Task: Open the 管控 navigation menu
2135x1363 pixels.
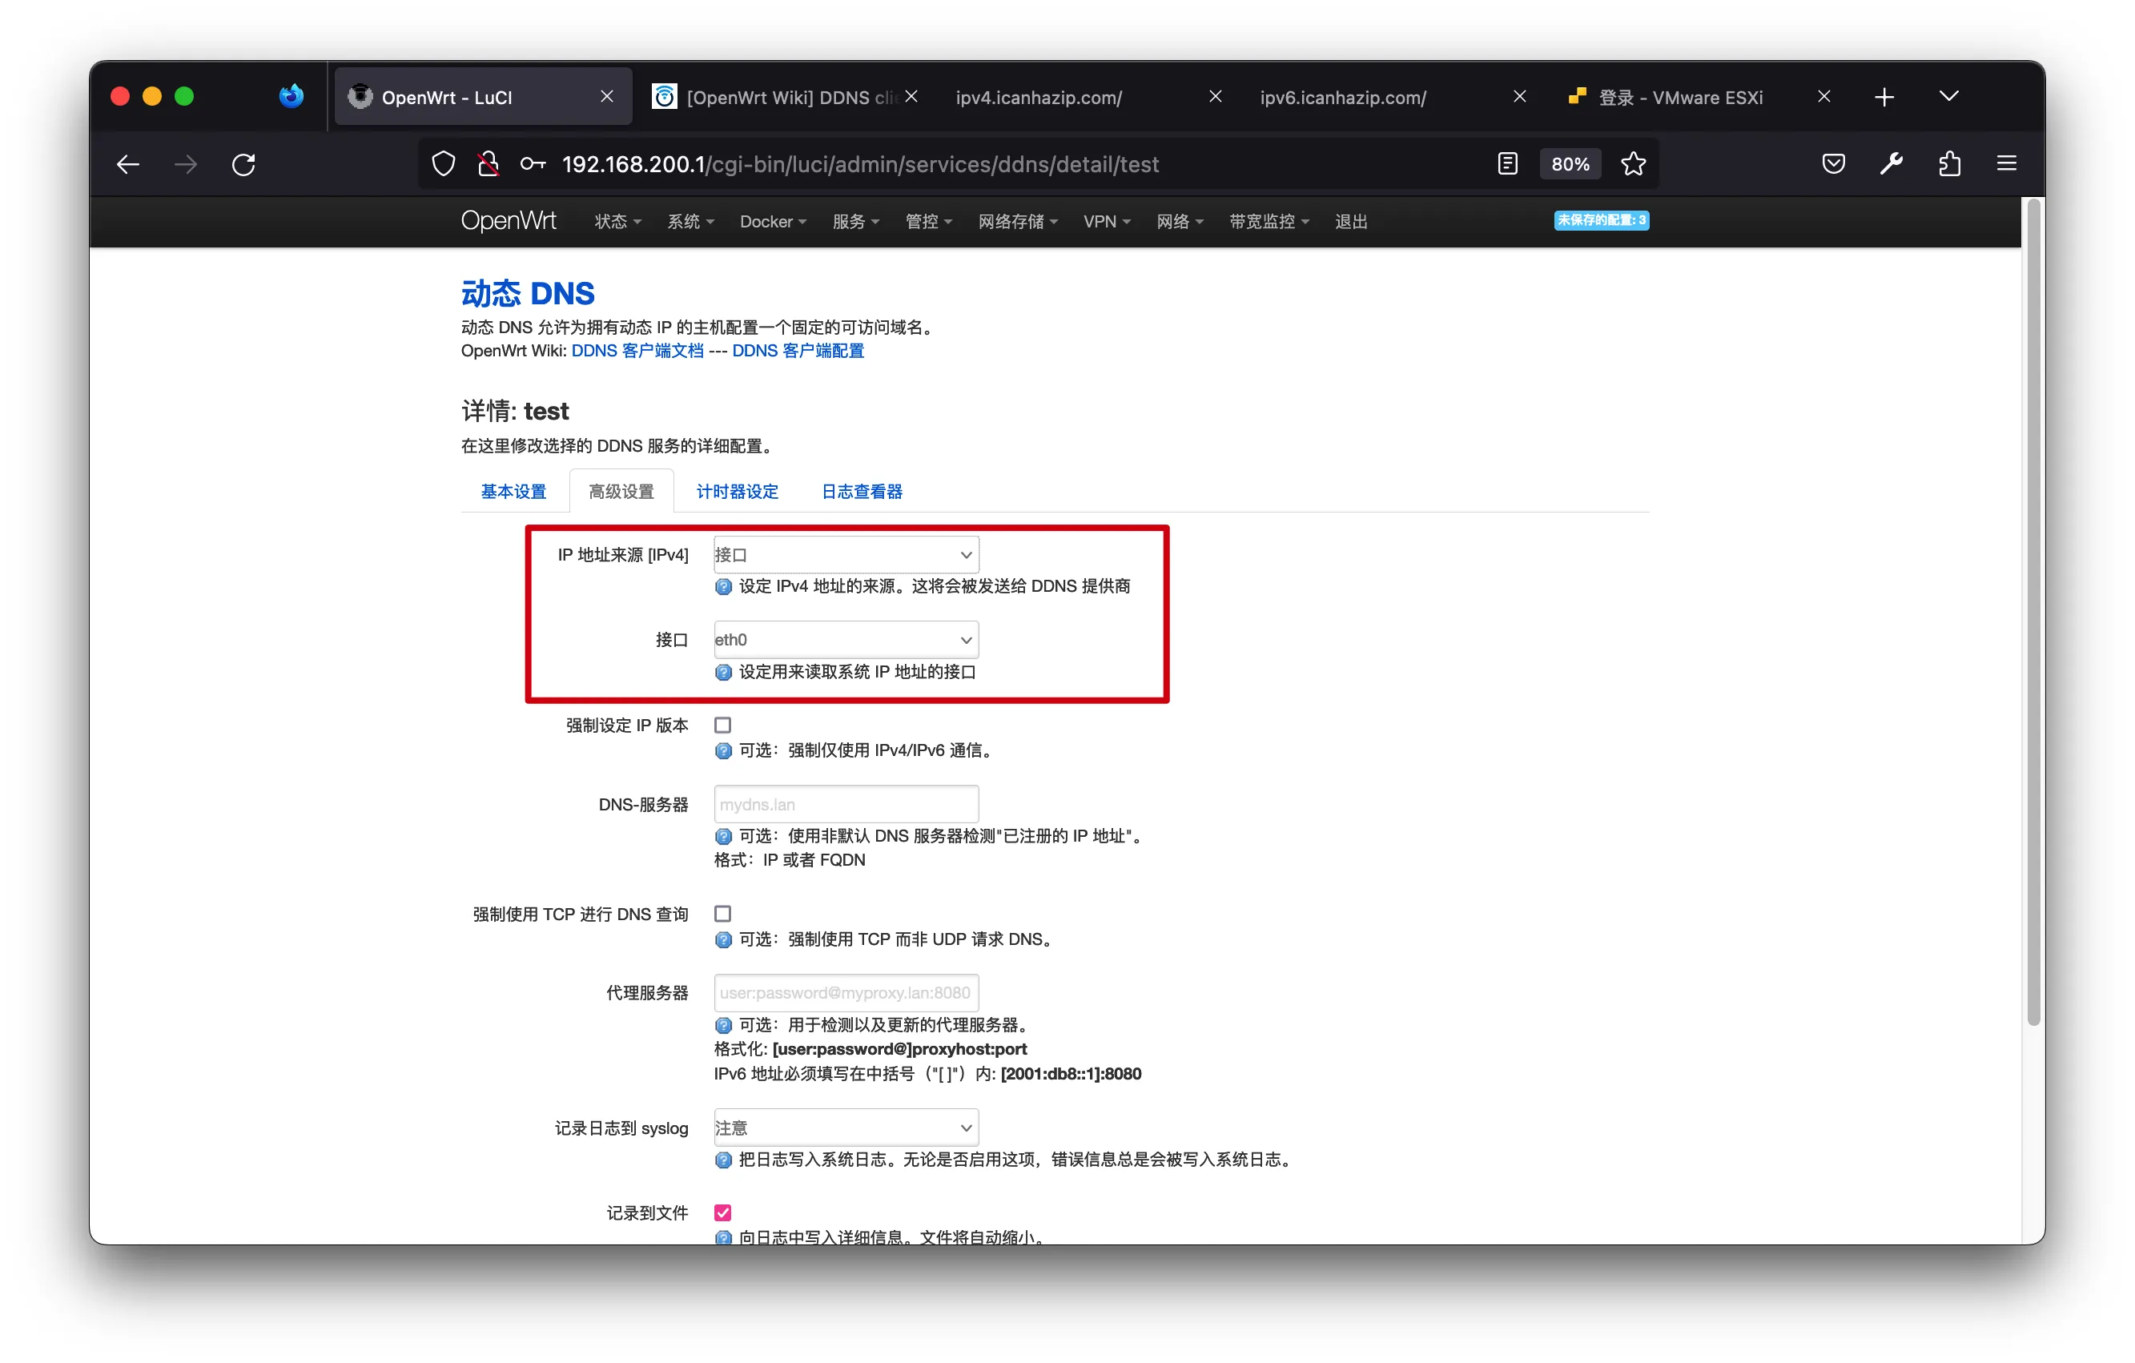Action: click(x=927, y=222)
